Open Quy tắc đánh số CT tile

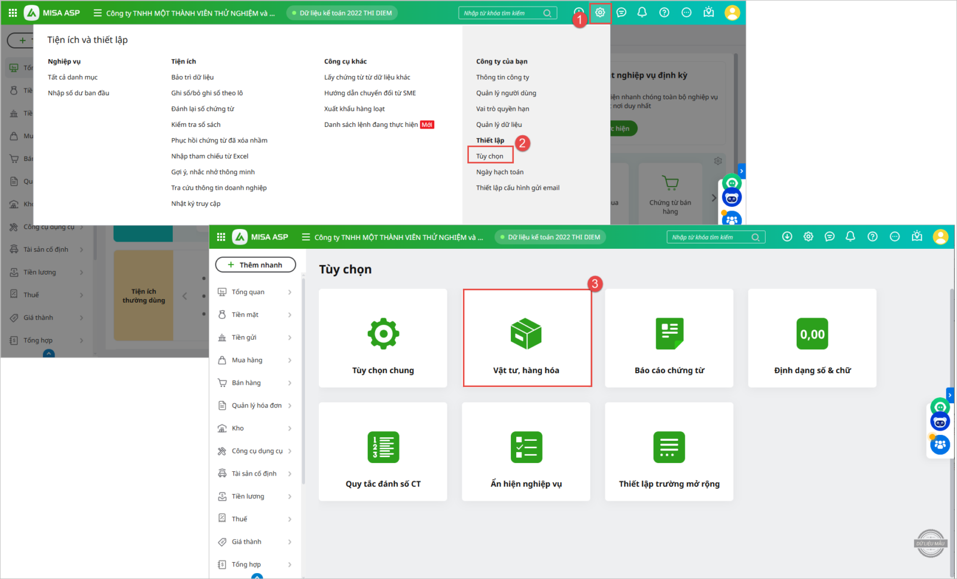tap(383, 452)
